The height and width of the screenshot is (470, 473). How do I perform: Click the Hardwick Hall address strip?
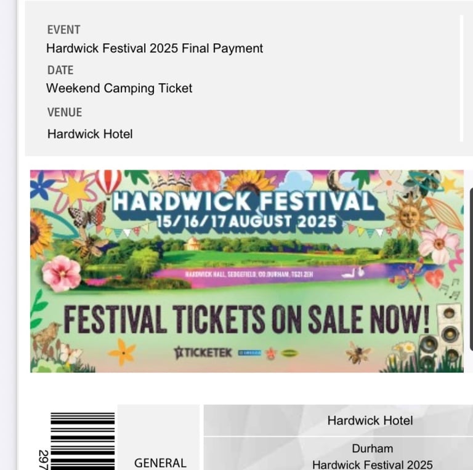pos(249,274)
